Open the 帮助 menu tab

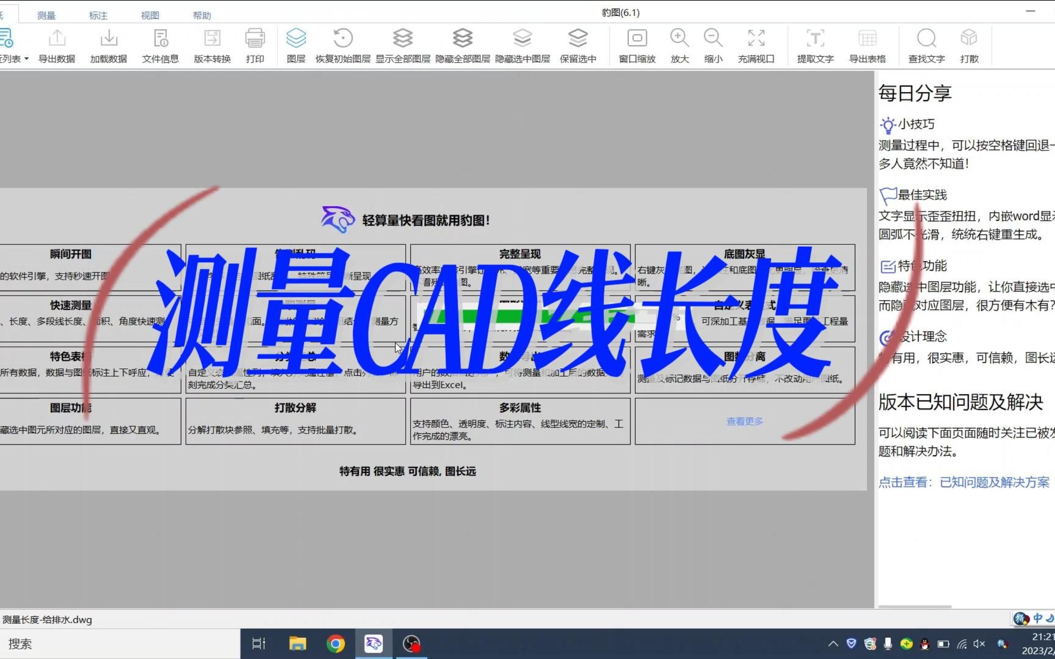tap(202, 15)
